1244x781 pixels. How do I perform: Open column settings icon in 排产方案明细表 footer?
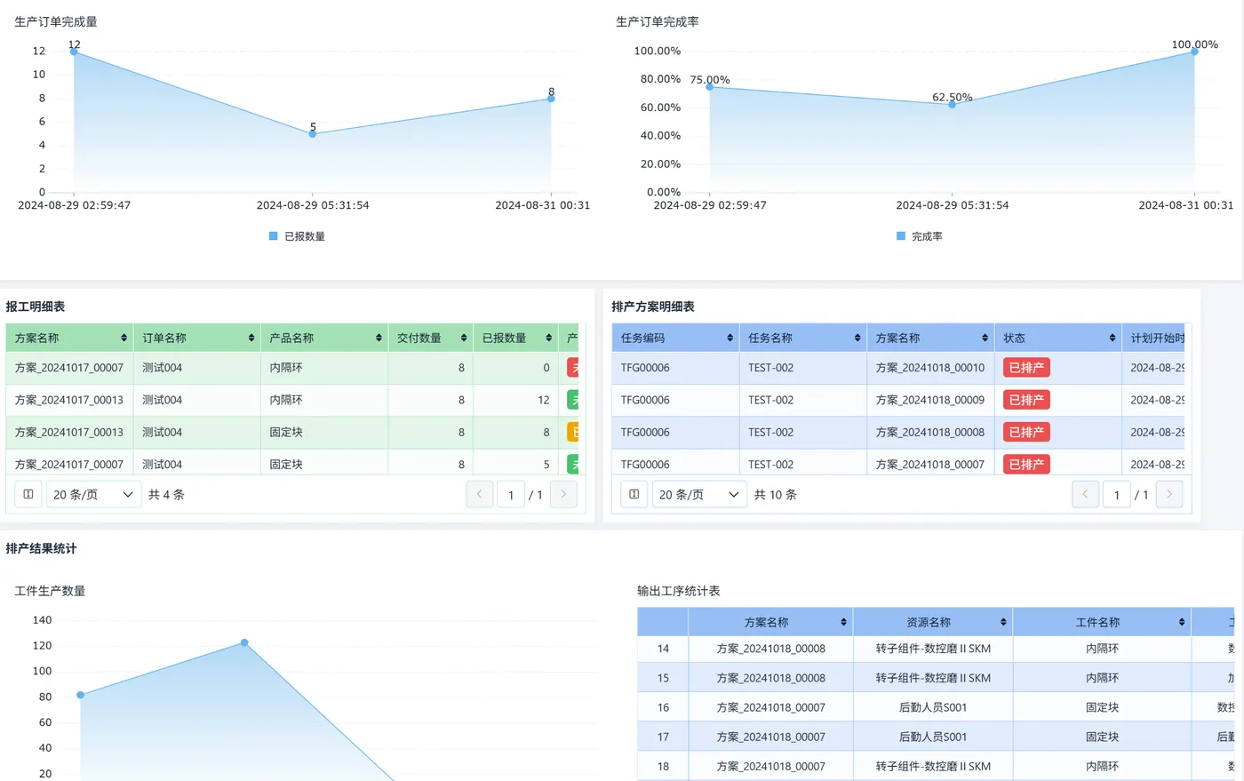coord(634,494)
